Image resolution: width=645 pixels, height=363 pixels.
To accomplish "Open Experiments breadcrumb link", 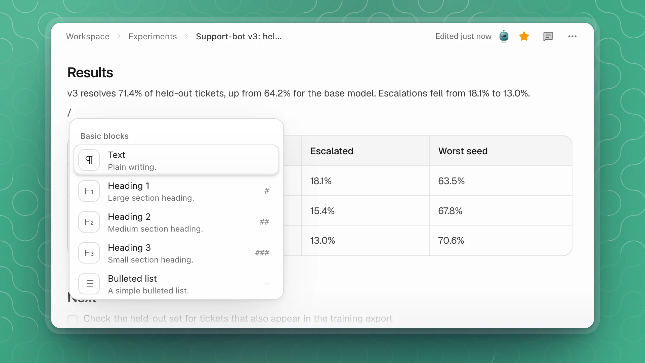I will click(x=153, y=36).
